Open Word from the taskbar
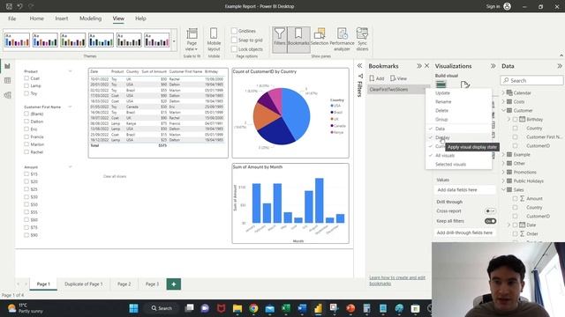 [x=302, y=308]
